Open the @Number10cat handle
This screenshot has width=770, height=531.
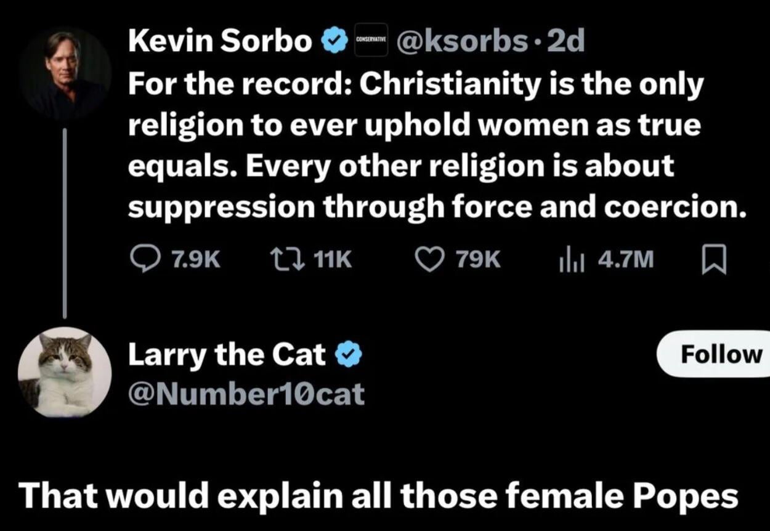(246, 393)
